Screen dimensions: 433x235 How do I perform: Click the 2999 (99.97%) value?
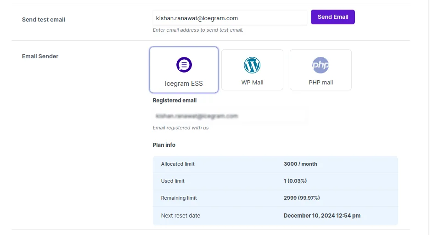(x=302, y=198)
